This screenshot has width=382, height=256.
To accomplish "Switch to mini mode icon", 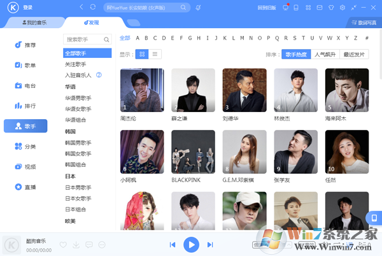I will point(353,8).
